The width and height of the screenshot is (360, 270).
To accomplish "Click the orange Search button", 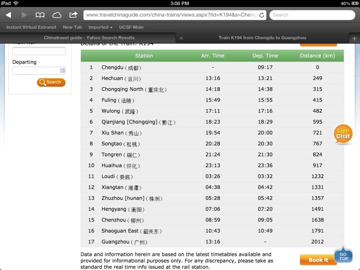I will pyautogui.click(x=51, y=82).
